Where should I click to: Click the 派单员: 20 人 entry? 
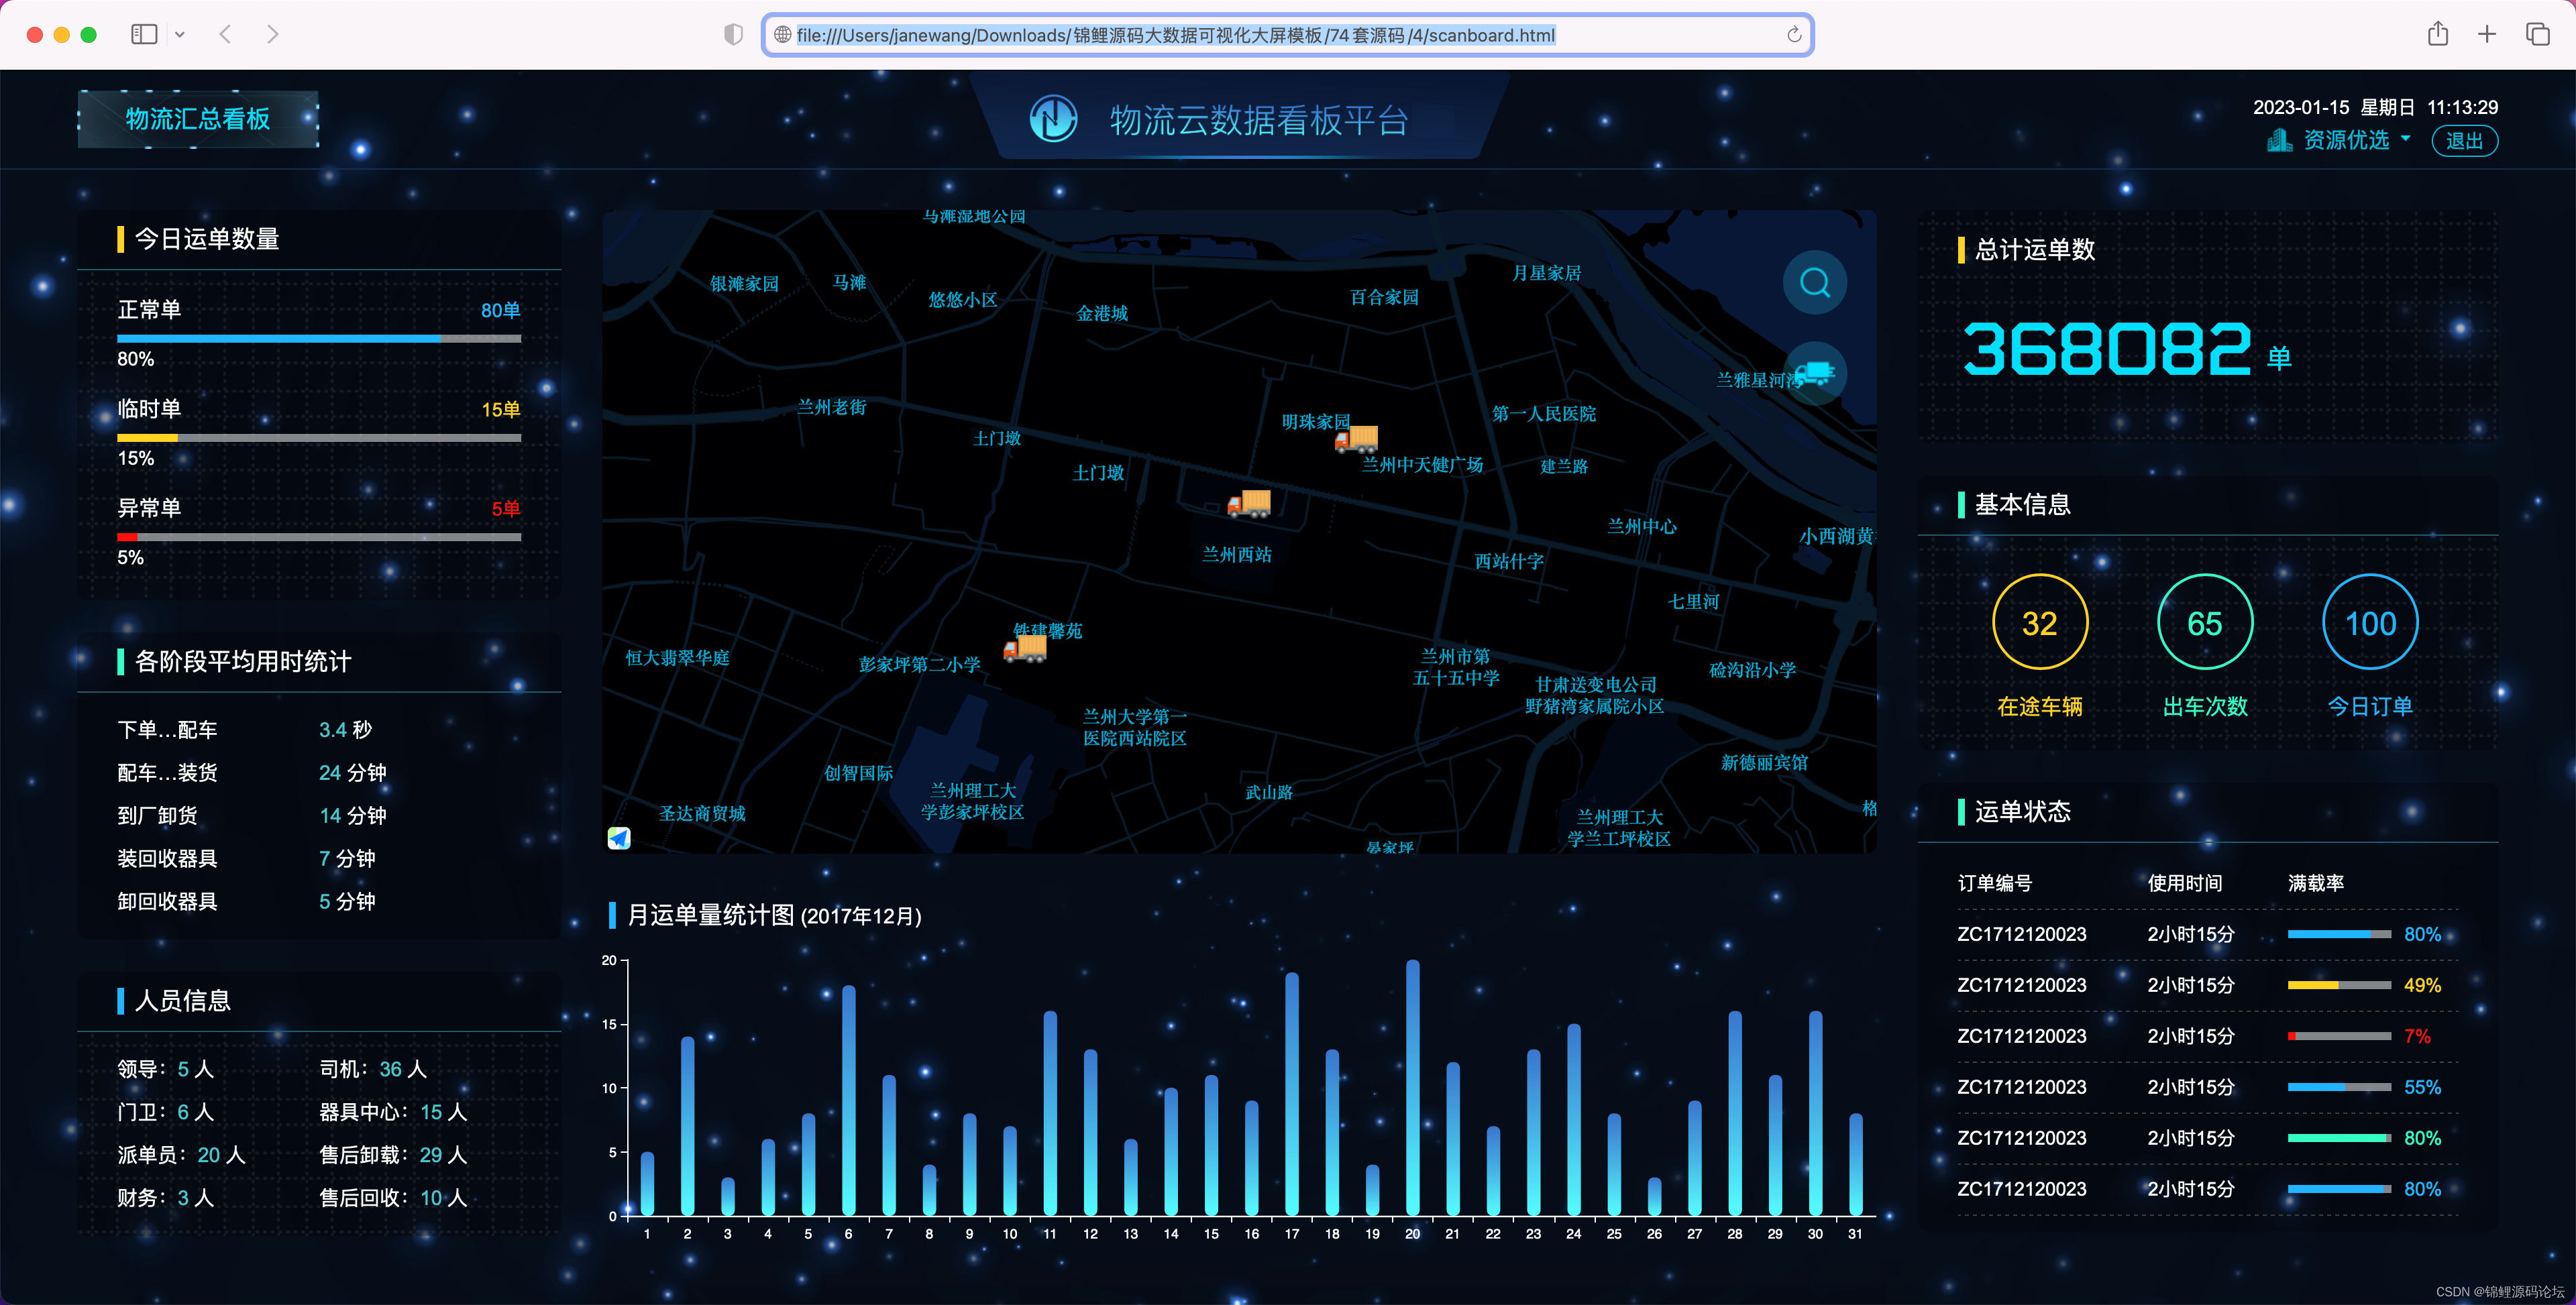pos(181,1155)
